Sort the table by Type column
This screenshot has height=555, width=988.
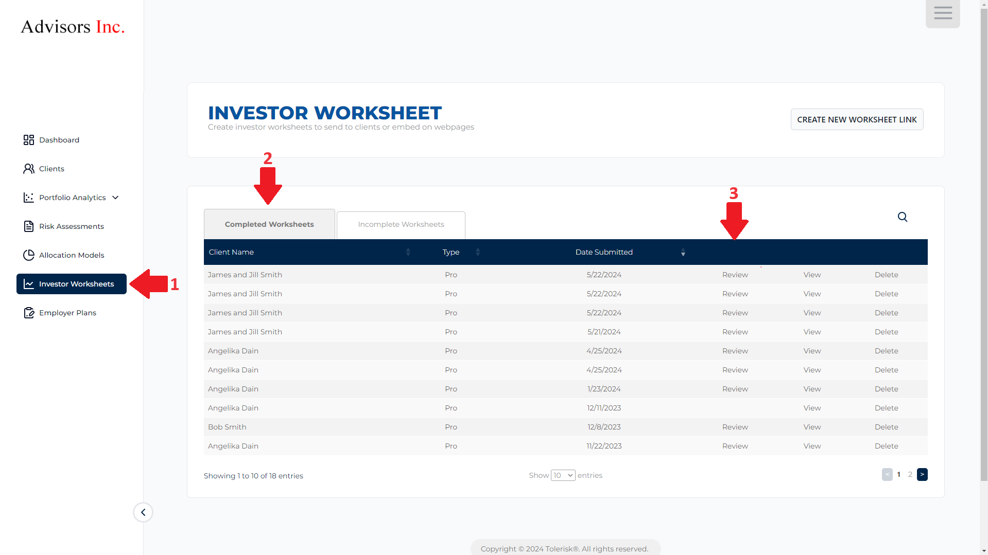(x=477, y=252)
